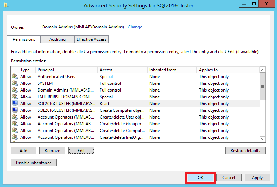Click the icon next to Domain Admins Full control
The width and height of the screenshot is (277, 187).
(15, 90)
